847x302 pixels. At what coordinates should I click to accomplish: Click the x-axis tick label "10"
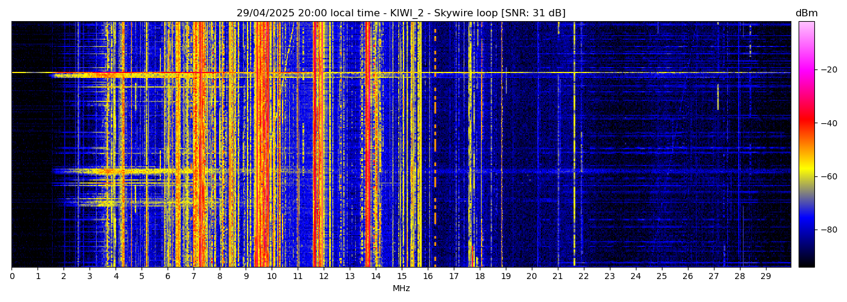272,277
